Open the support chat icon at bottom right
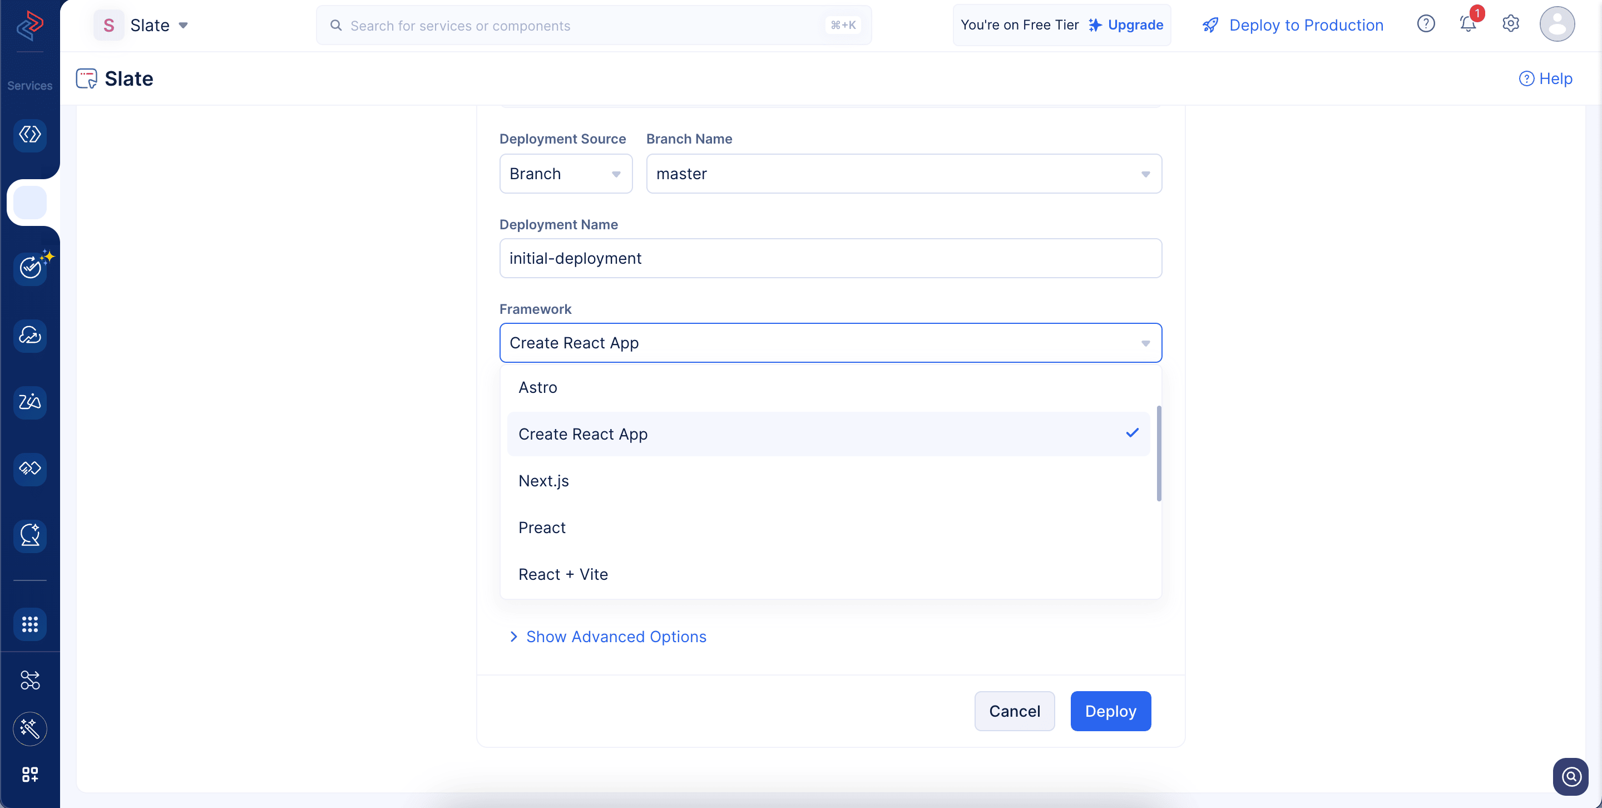The width and height of the screenshot is (1602, 808). pyautogui.click(x=1570, y=776)
